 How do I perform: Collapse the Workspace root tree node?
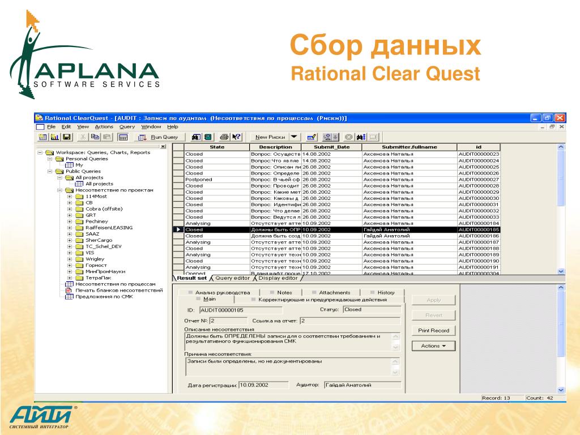point(40,152)
